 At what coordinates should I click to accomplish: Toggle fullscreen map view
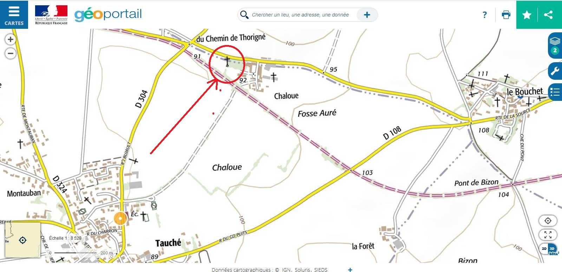pyautogui.click(x=548, y=235)
